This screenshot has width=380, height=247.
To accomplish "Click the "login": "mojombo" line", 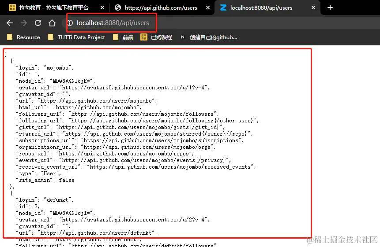I will [x=45, y=68].
